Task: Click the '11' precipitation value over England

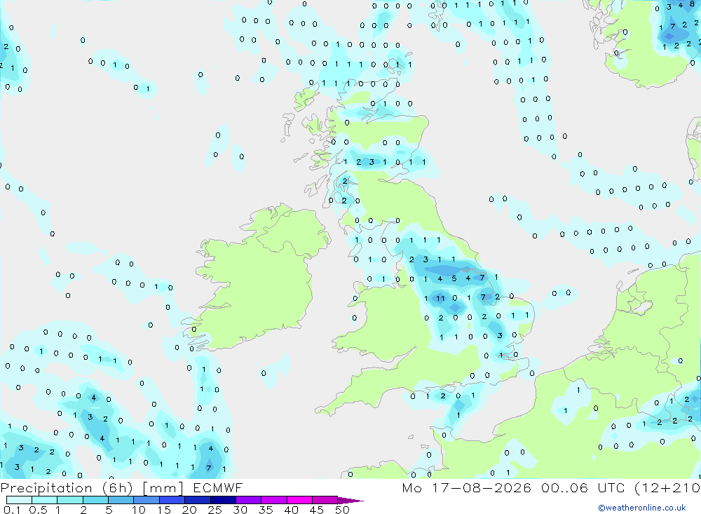Action: click(440, 299)
